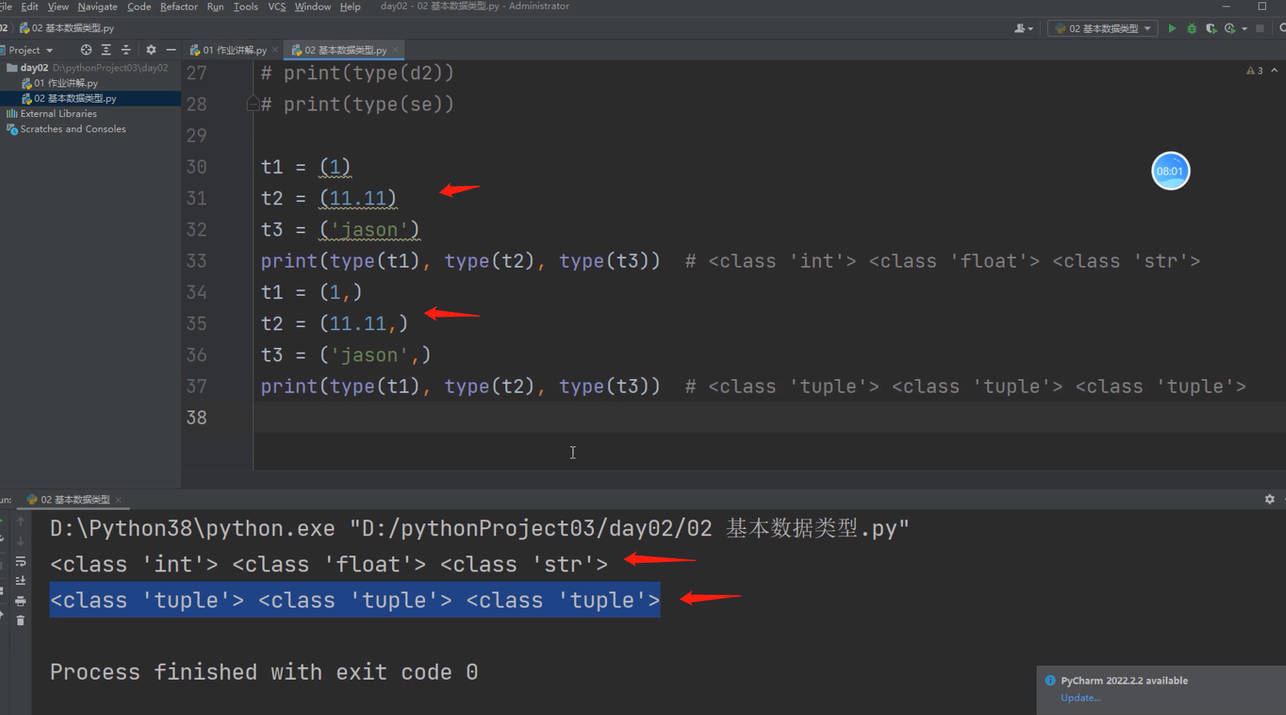Open the user account icon menu
Image resolution: width=1286 pixels, height=715 pixels.
(1023, 28)
